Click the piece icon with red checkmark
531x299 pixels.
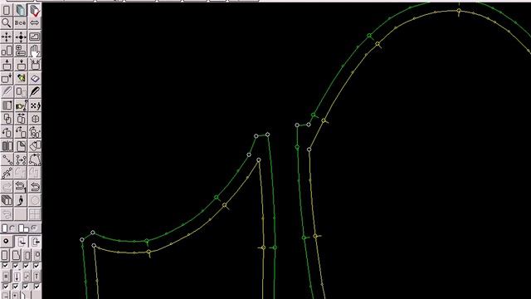[x=35, y=10]
